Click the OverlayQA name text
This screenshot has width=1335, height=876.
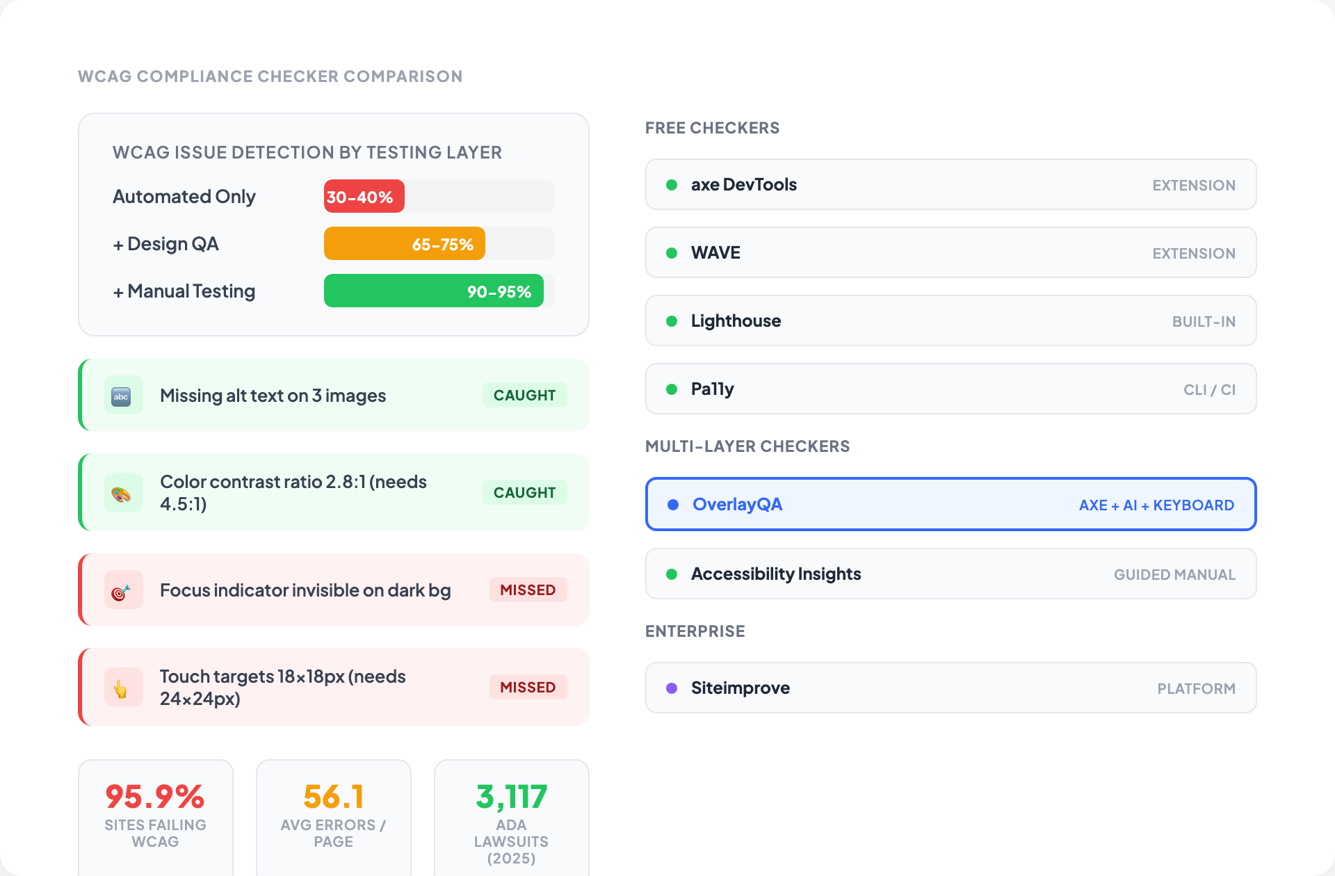coord(737,505)
